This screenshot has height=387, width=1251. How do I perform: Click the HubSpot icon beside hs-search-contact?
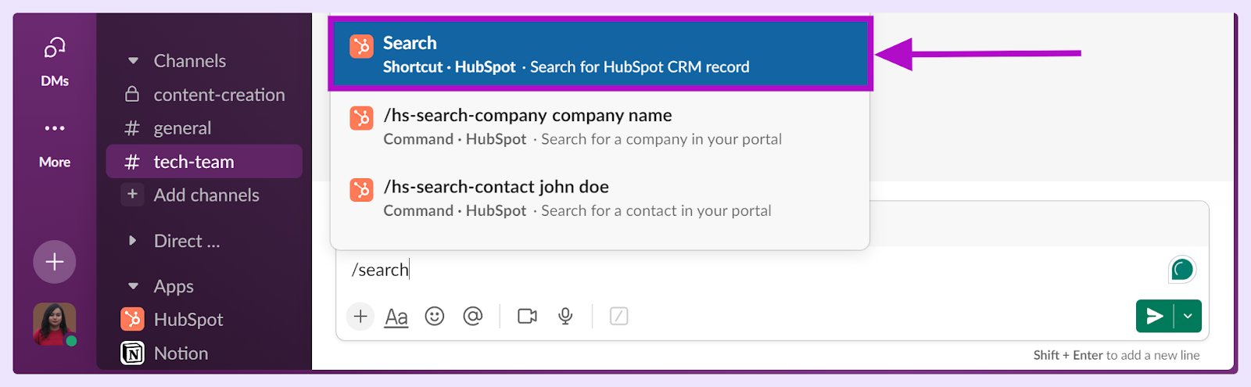point(361,190)
